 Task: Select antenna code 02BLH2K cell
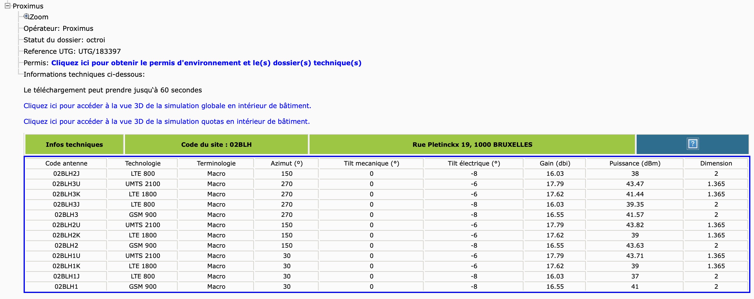pyautogui.click(x=66, y=235)
